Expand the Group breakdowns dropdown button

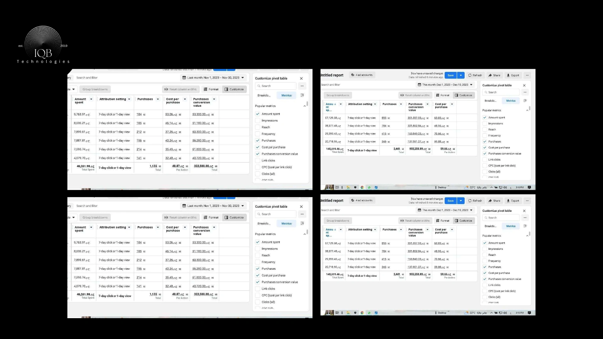point(95,89)
